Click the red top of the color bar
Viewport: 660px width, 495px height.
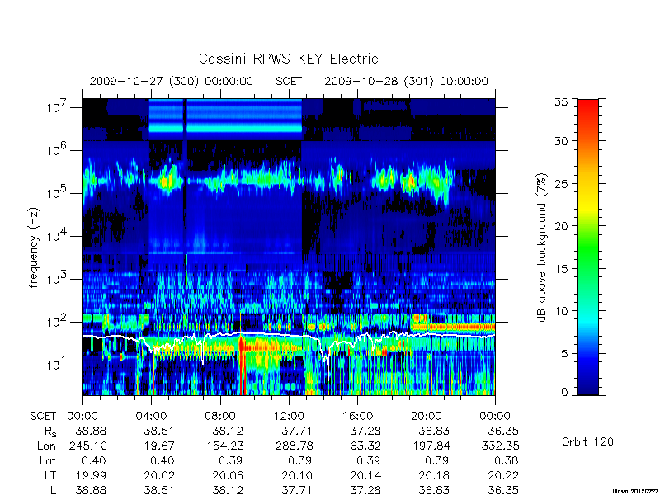(588, 104)
